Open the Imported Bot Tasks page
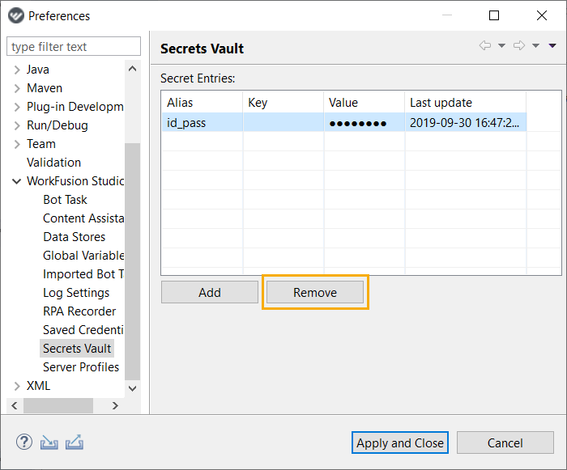This screenshot has width=567, height=470. (x=83, y=274)
